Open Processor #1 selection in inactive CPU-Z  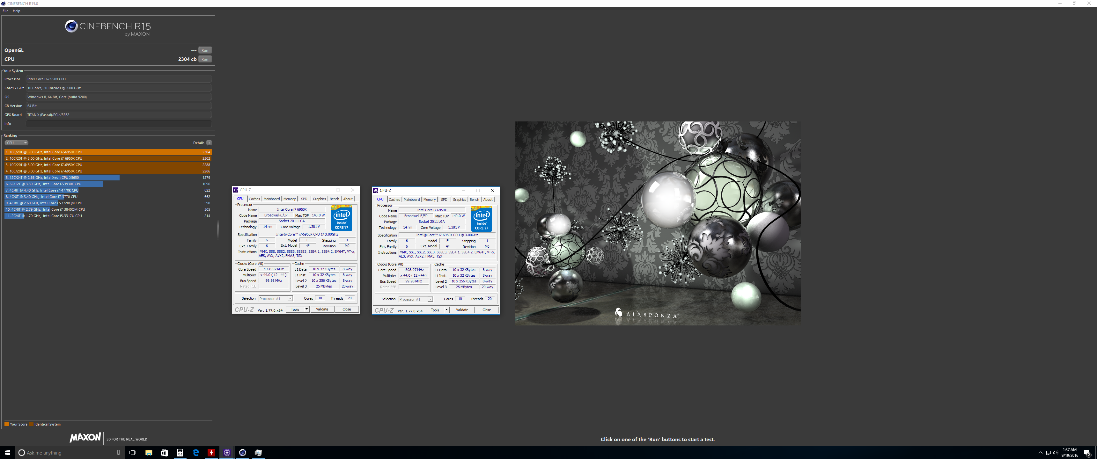(276, 298)
